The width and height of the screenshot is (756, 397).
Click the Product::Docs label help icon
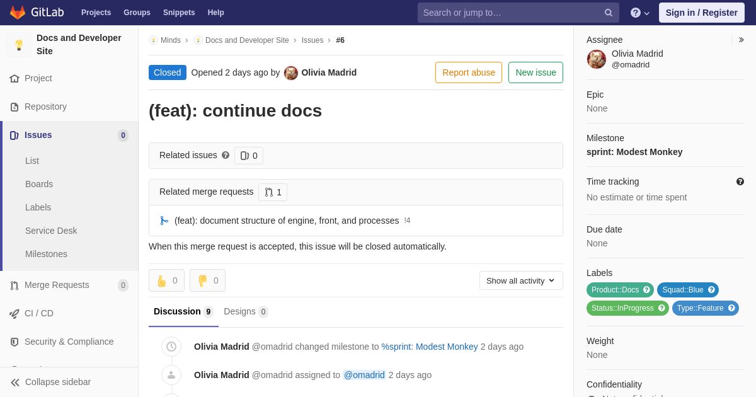coord(646,290)
